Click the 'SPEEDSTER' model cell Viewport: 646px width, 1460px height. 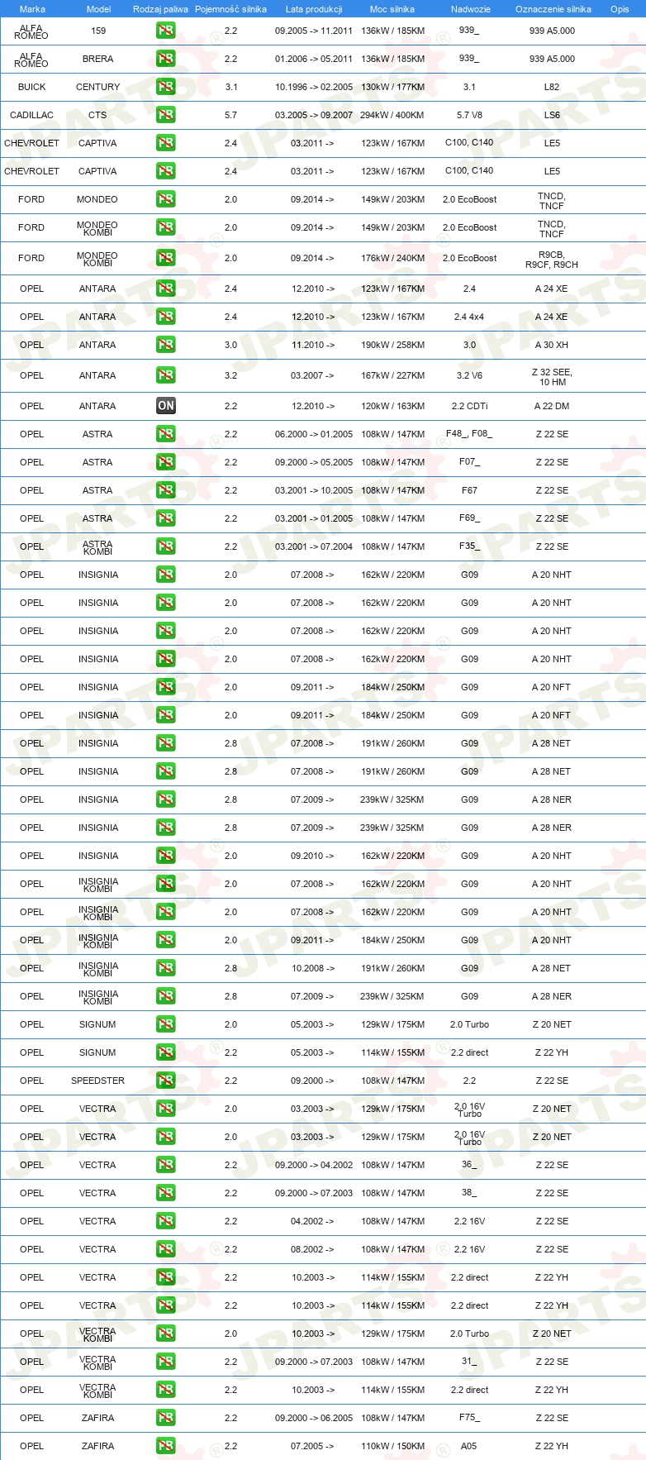97,1081
